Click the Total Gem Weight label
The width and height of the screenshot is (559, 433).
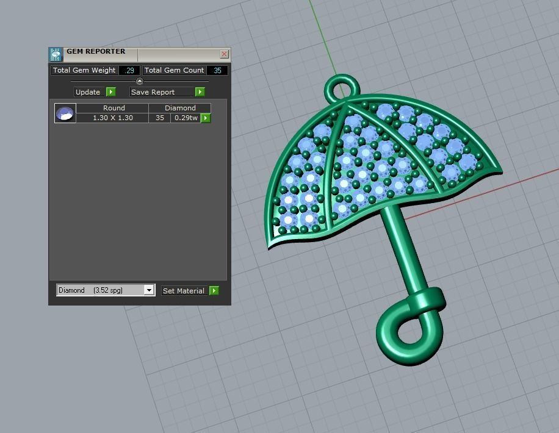(x=84, y=70)
